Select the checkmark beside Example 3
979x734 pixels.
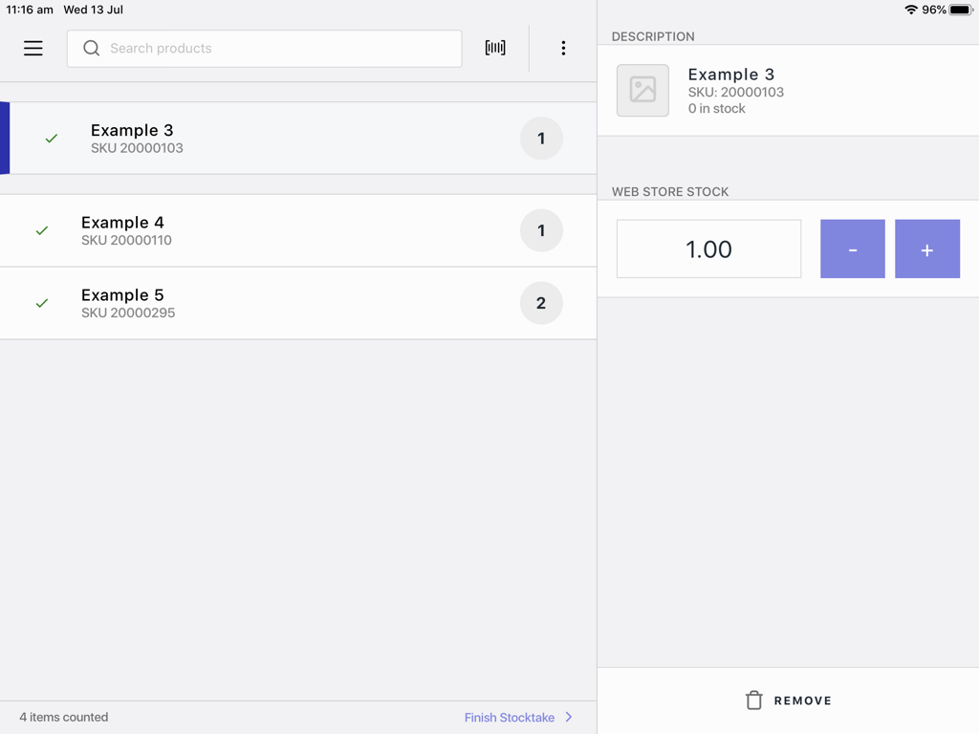(x=51, y=138)
